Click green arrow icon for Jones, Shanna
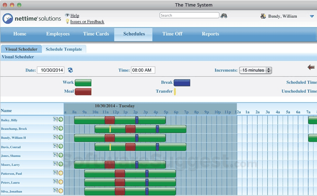This screenshot has width=317, height=196. click(x=61, y=155)
